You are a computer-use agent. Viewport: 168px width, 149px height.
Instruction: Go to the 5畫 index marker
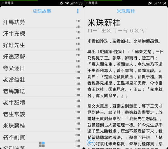coord(78,44)
